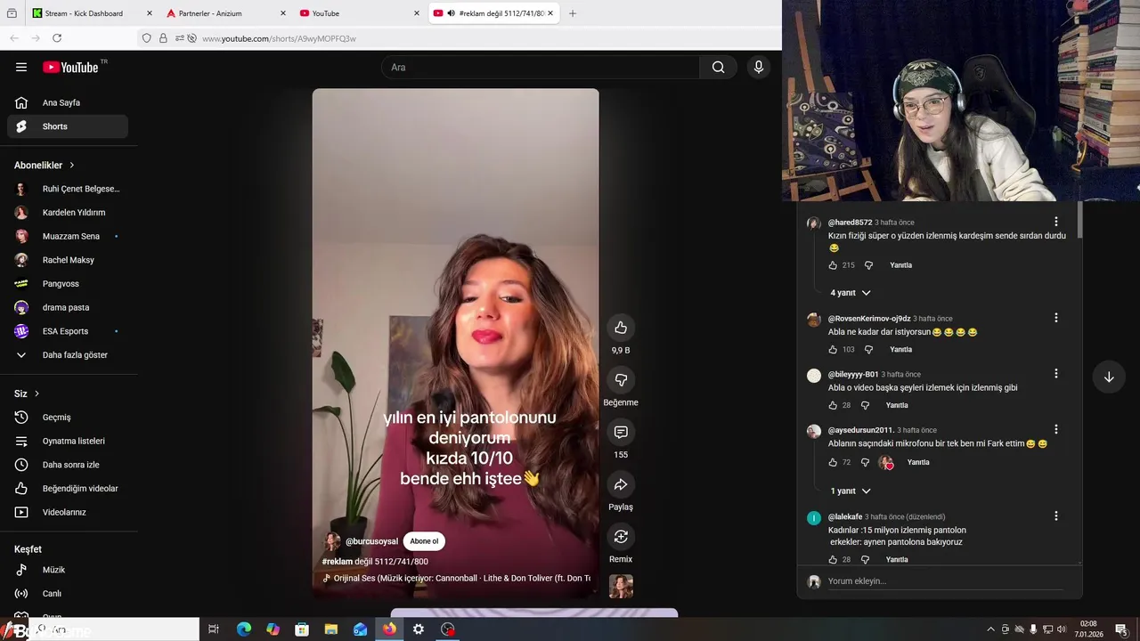Open Muazzam Sena subscription
Screen dimensions: 1140x641
[68, 236]
